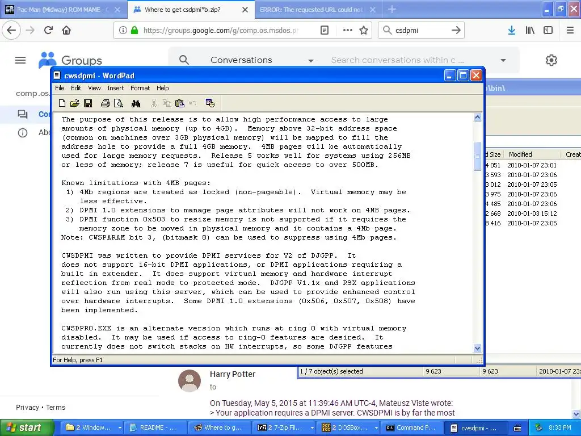Expand the Windows taskbar group dropdown
Image resolution: width=581 pixels, height=436 pixels.
tap(120, 427)
